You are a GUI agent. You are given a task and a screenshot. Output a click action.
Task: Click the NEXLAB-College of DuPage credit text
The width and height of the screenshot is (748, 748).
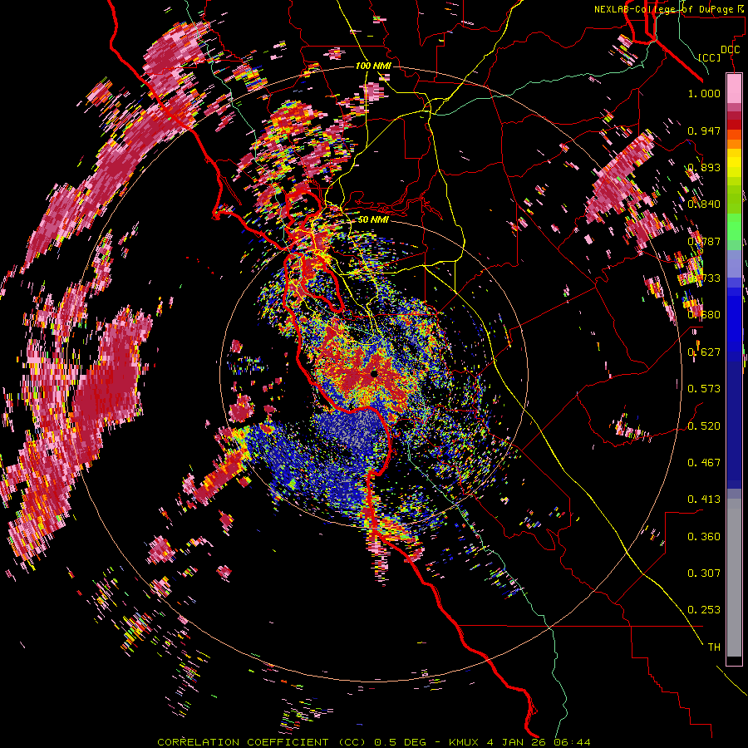666,9
